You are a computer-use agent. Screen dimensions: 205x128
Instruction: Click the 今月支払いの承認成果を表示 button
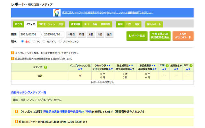(160, 36)
